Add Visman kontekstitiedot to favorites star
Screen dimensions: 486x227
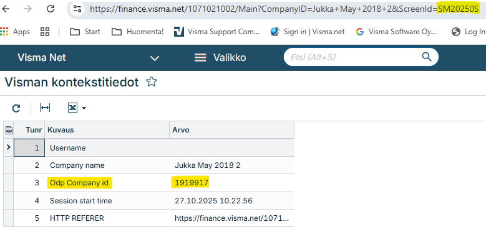coord(152,82)
